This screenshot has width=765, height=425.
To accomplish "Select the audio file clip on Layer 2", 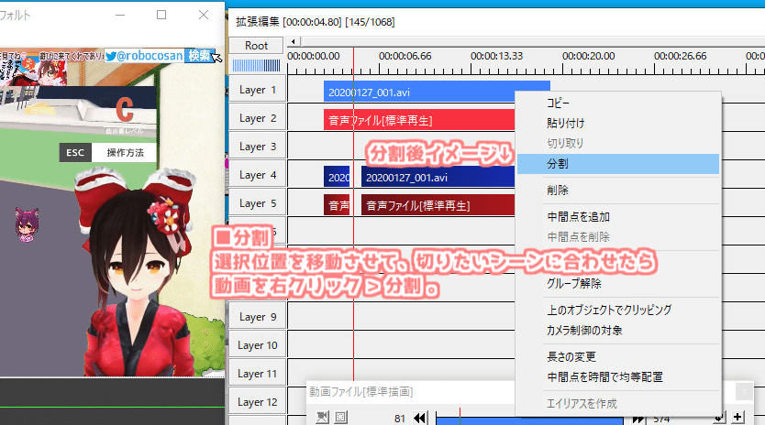I will tap(419, 120).
